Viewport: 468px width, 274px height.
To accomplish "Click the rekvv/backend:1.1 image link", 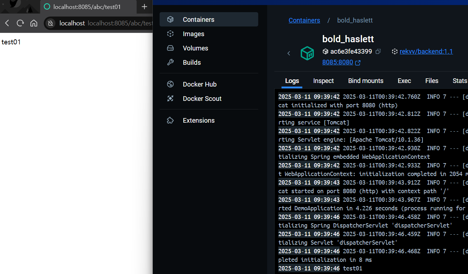I will tap(426, 52).
